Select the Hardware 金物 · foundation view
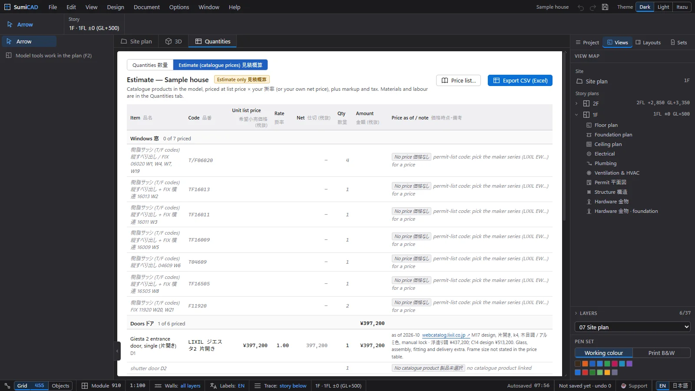Screen dimensions: 695x391 tap(626, 211)
